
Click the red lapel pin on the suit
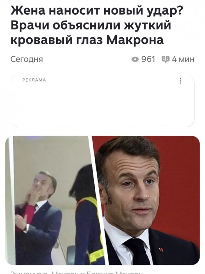pyautogui.click(x=161, y=249)
